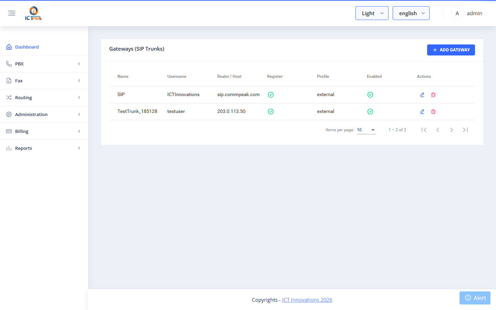Image resolution: width=496 pixels, height=310 pixels.
Task: Open the Billing sidebar section
Action: coord(44,131)
